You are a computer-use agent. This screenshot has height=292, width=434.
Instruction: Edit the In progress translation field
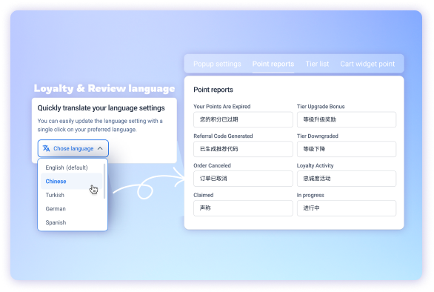click(x=347, y=208)
